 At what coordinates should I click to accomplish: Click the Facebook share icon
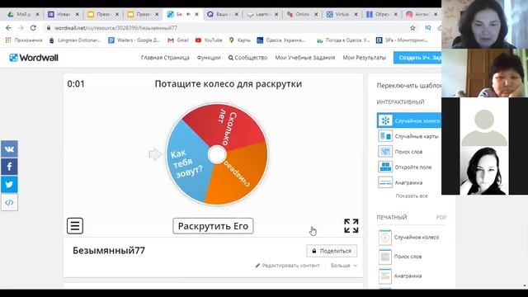[9, 167]
